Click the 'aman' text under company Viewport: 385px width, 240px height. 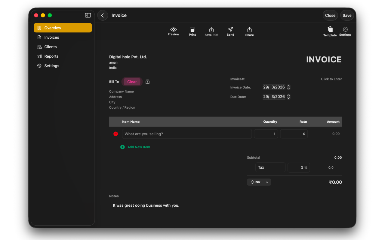113,62
